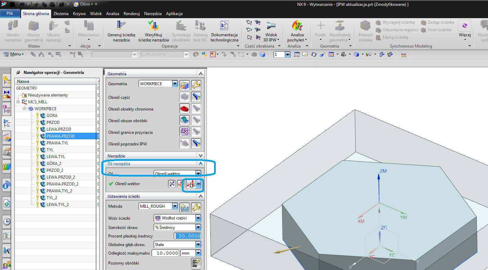Open Poziomy obróbki cut levels icon
Image resolution: width=488 pixels, height=270 pixels.
click(x=196, y=263)
